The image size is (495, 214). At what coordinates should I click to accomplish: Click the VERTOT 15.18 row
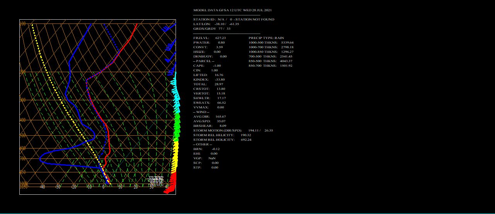[x=209, y=93]
